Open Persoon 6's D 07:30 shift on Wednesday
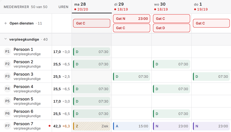This screenshot has width=231, height=132. click(x=172, y=114)
